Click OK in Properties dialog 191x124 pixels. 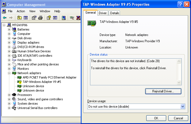pyautogui.click(x=156, y=118)
